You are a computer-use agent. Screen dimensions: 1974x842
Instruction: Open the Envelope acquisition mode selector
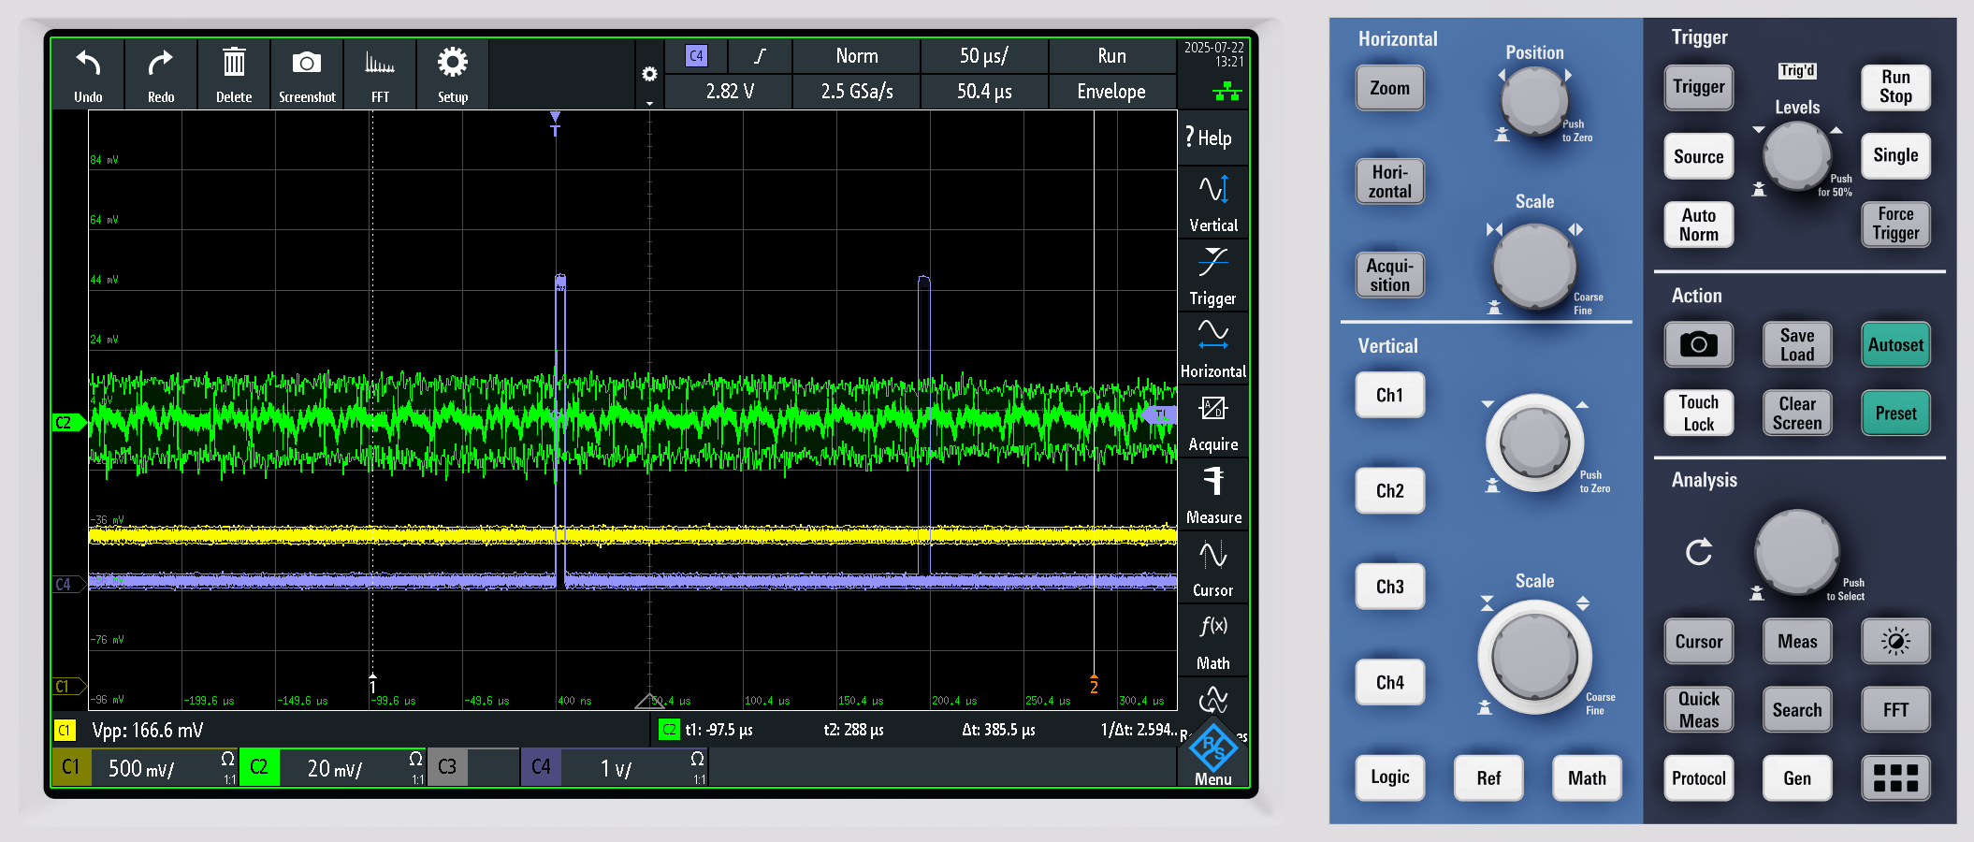[x=1110, y=92]
